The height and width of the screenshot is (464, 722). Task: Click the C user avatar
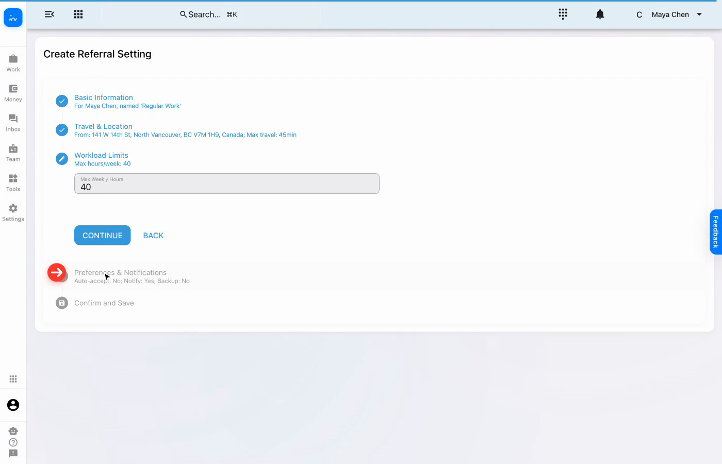[639, 14]
